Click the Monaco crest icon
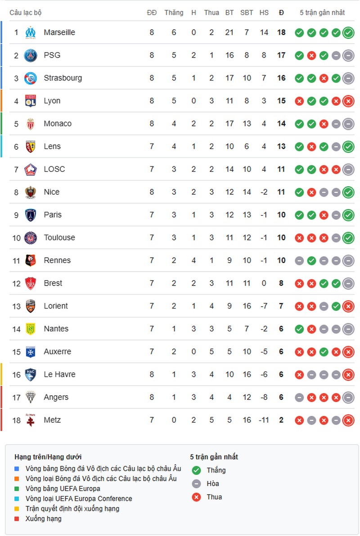The height and width of the screenshot is (536, 360). (x=30, y=124)
